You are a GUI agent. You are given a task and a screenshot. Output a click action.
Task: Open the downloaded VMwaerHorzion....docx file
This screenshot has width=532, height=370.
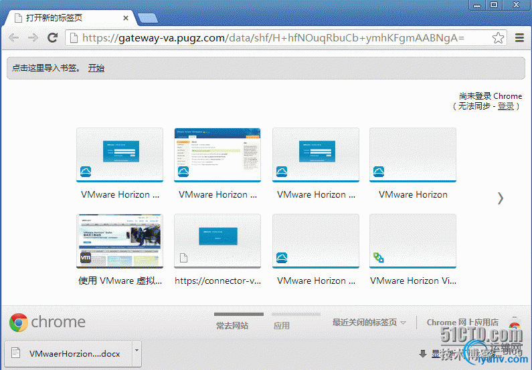pyautogui.click(x=68, y=354)
